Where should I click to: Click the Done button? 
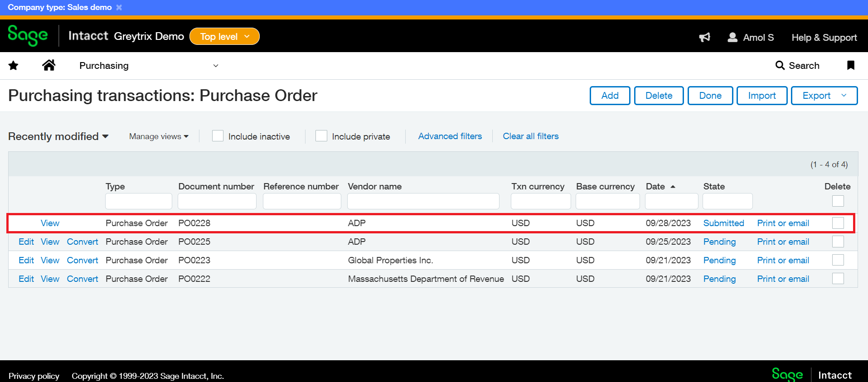pos(710,96)
